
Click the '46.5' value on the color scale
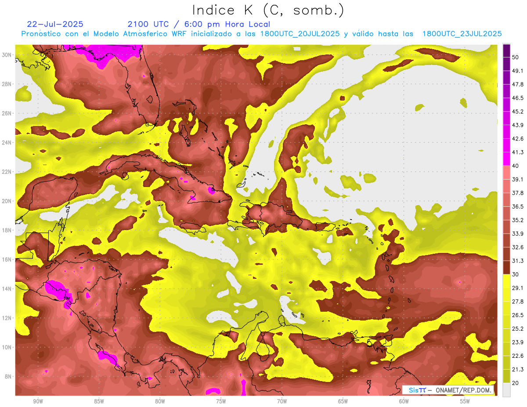click(518, 98)
